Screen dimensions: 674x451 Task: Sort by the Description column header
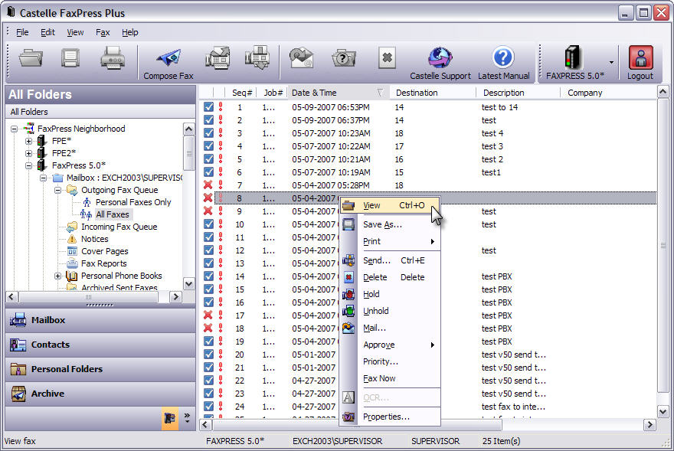click(x=519, y=93)
